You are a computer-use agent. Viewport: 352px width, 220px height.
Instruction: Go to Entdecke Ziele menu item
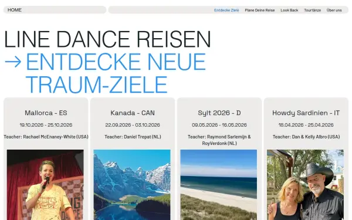pyautogui.click(x=226, y=10)
